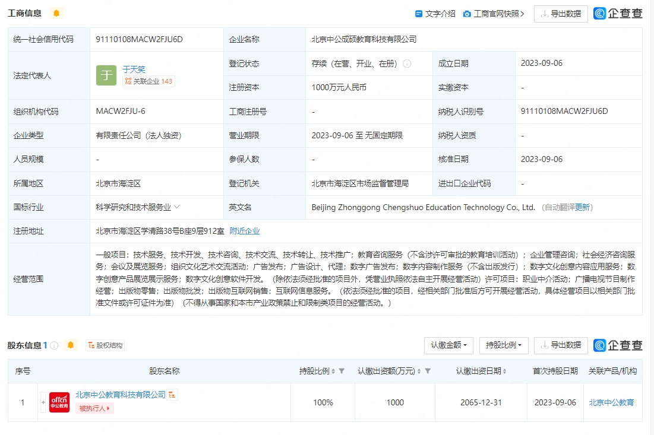
Task: Expand the 科学研究和技术服务业 industry chevron
Action: [x=177, y=207]
